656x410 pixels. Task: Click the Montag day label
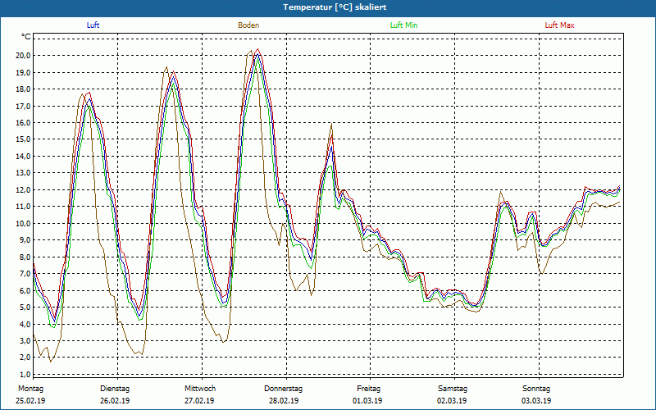tap(31, 389)
